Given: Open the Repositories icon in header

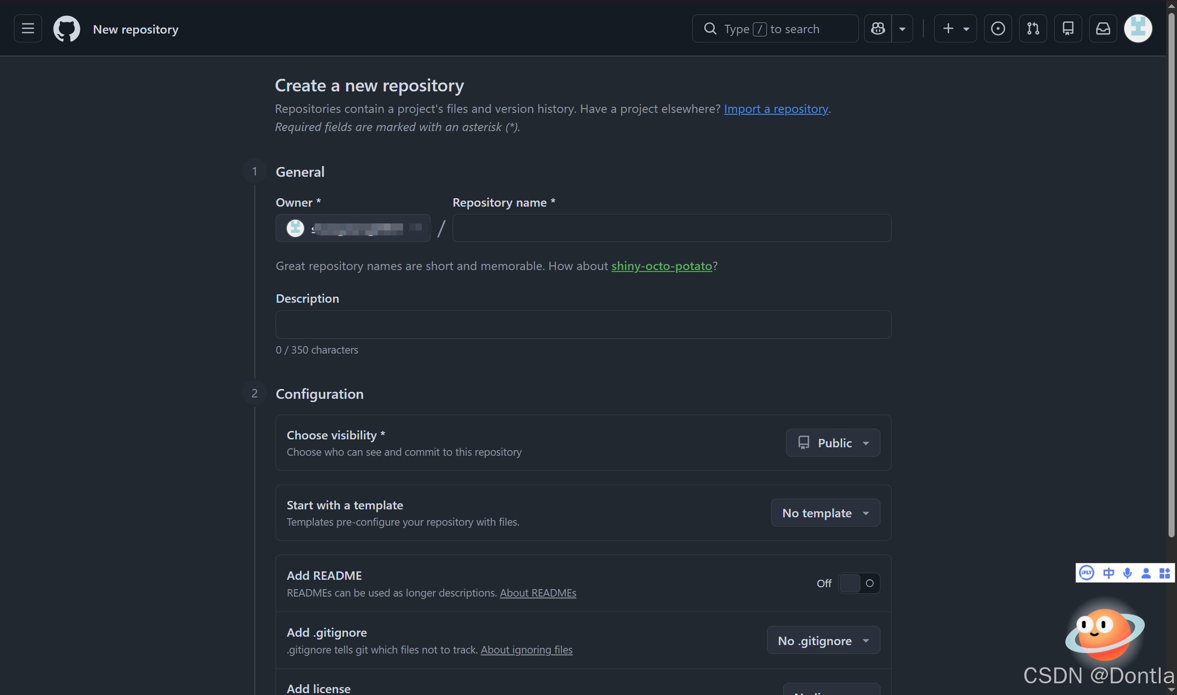Looking at the screenshot, I should tap(1068, 28).
